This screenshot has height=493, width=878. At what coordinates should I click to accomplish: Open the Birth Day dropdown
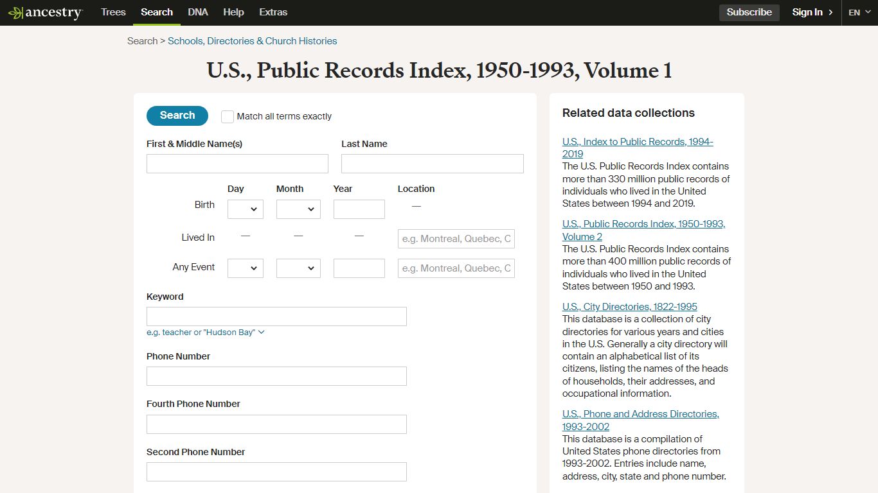point(246,209)
